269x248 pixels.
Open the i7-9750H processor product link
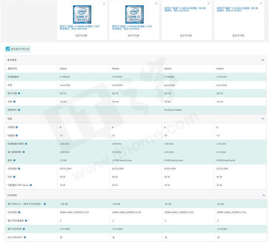coord(132,27)
